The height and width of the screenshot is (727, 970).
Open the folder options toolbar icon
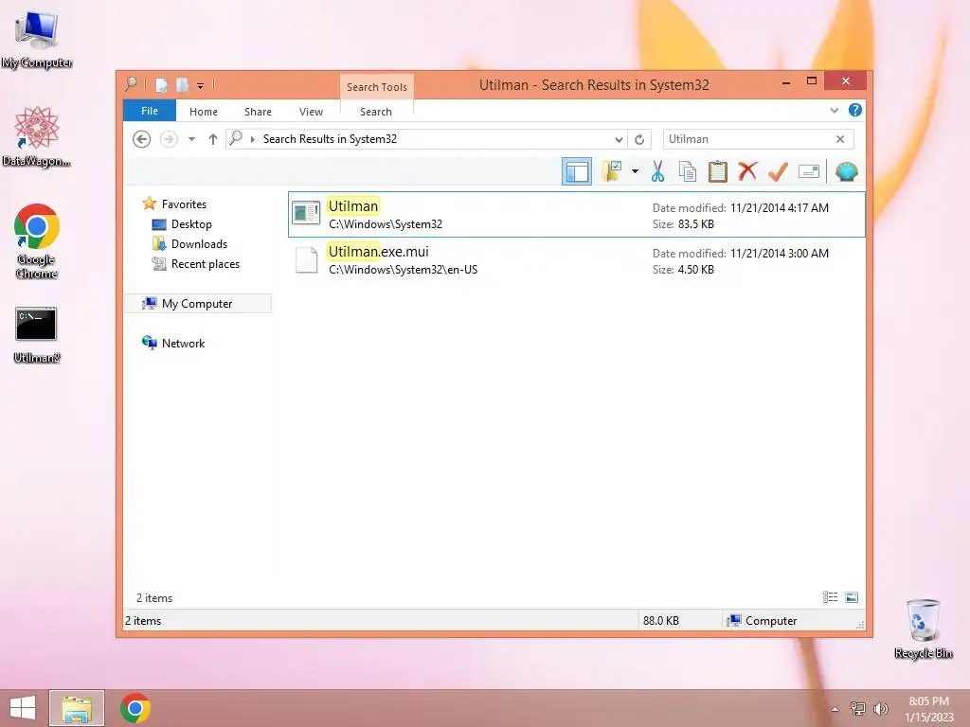point(612,171)
